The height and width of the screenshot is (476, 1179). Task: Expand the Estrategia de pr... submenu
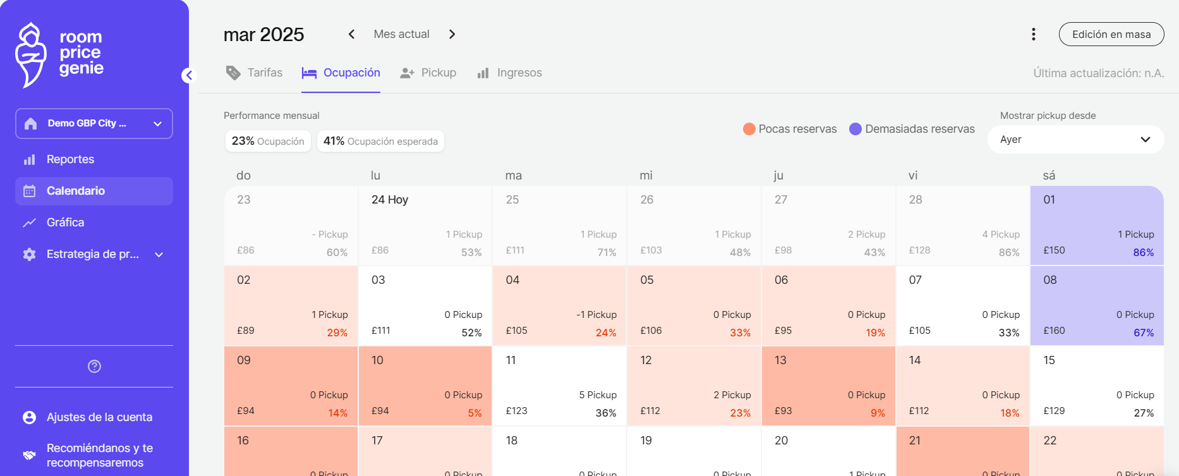pos(159,255)
